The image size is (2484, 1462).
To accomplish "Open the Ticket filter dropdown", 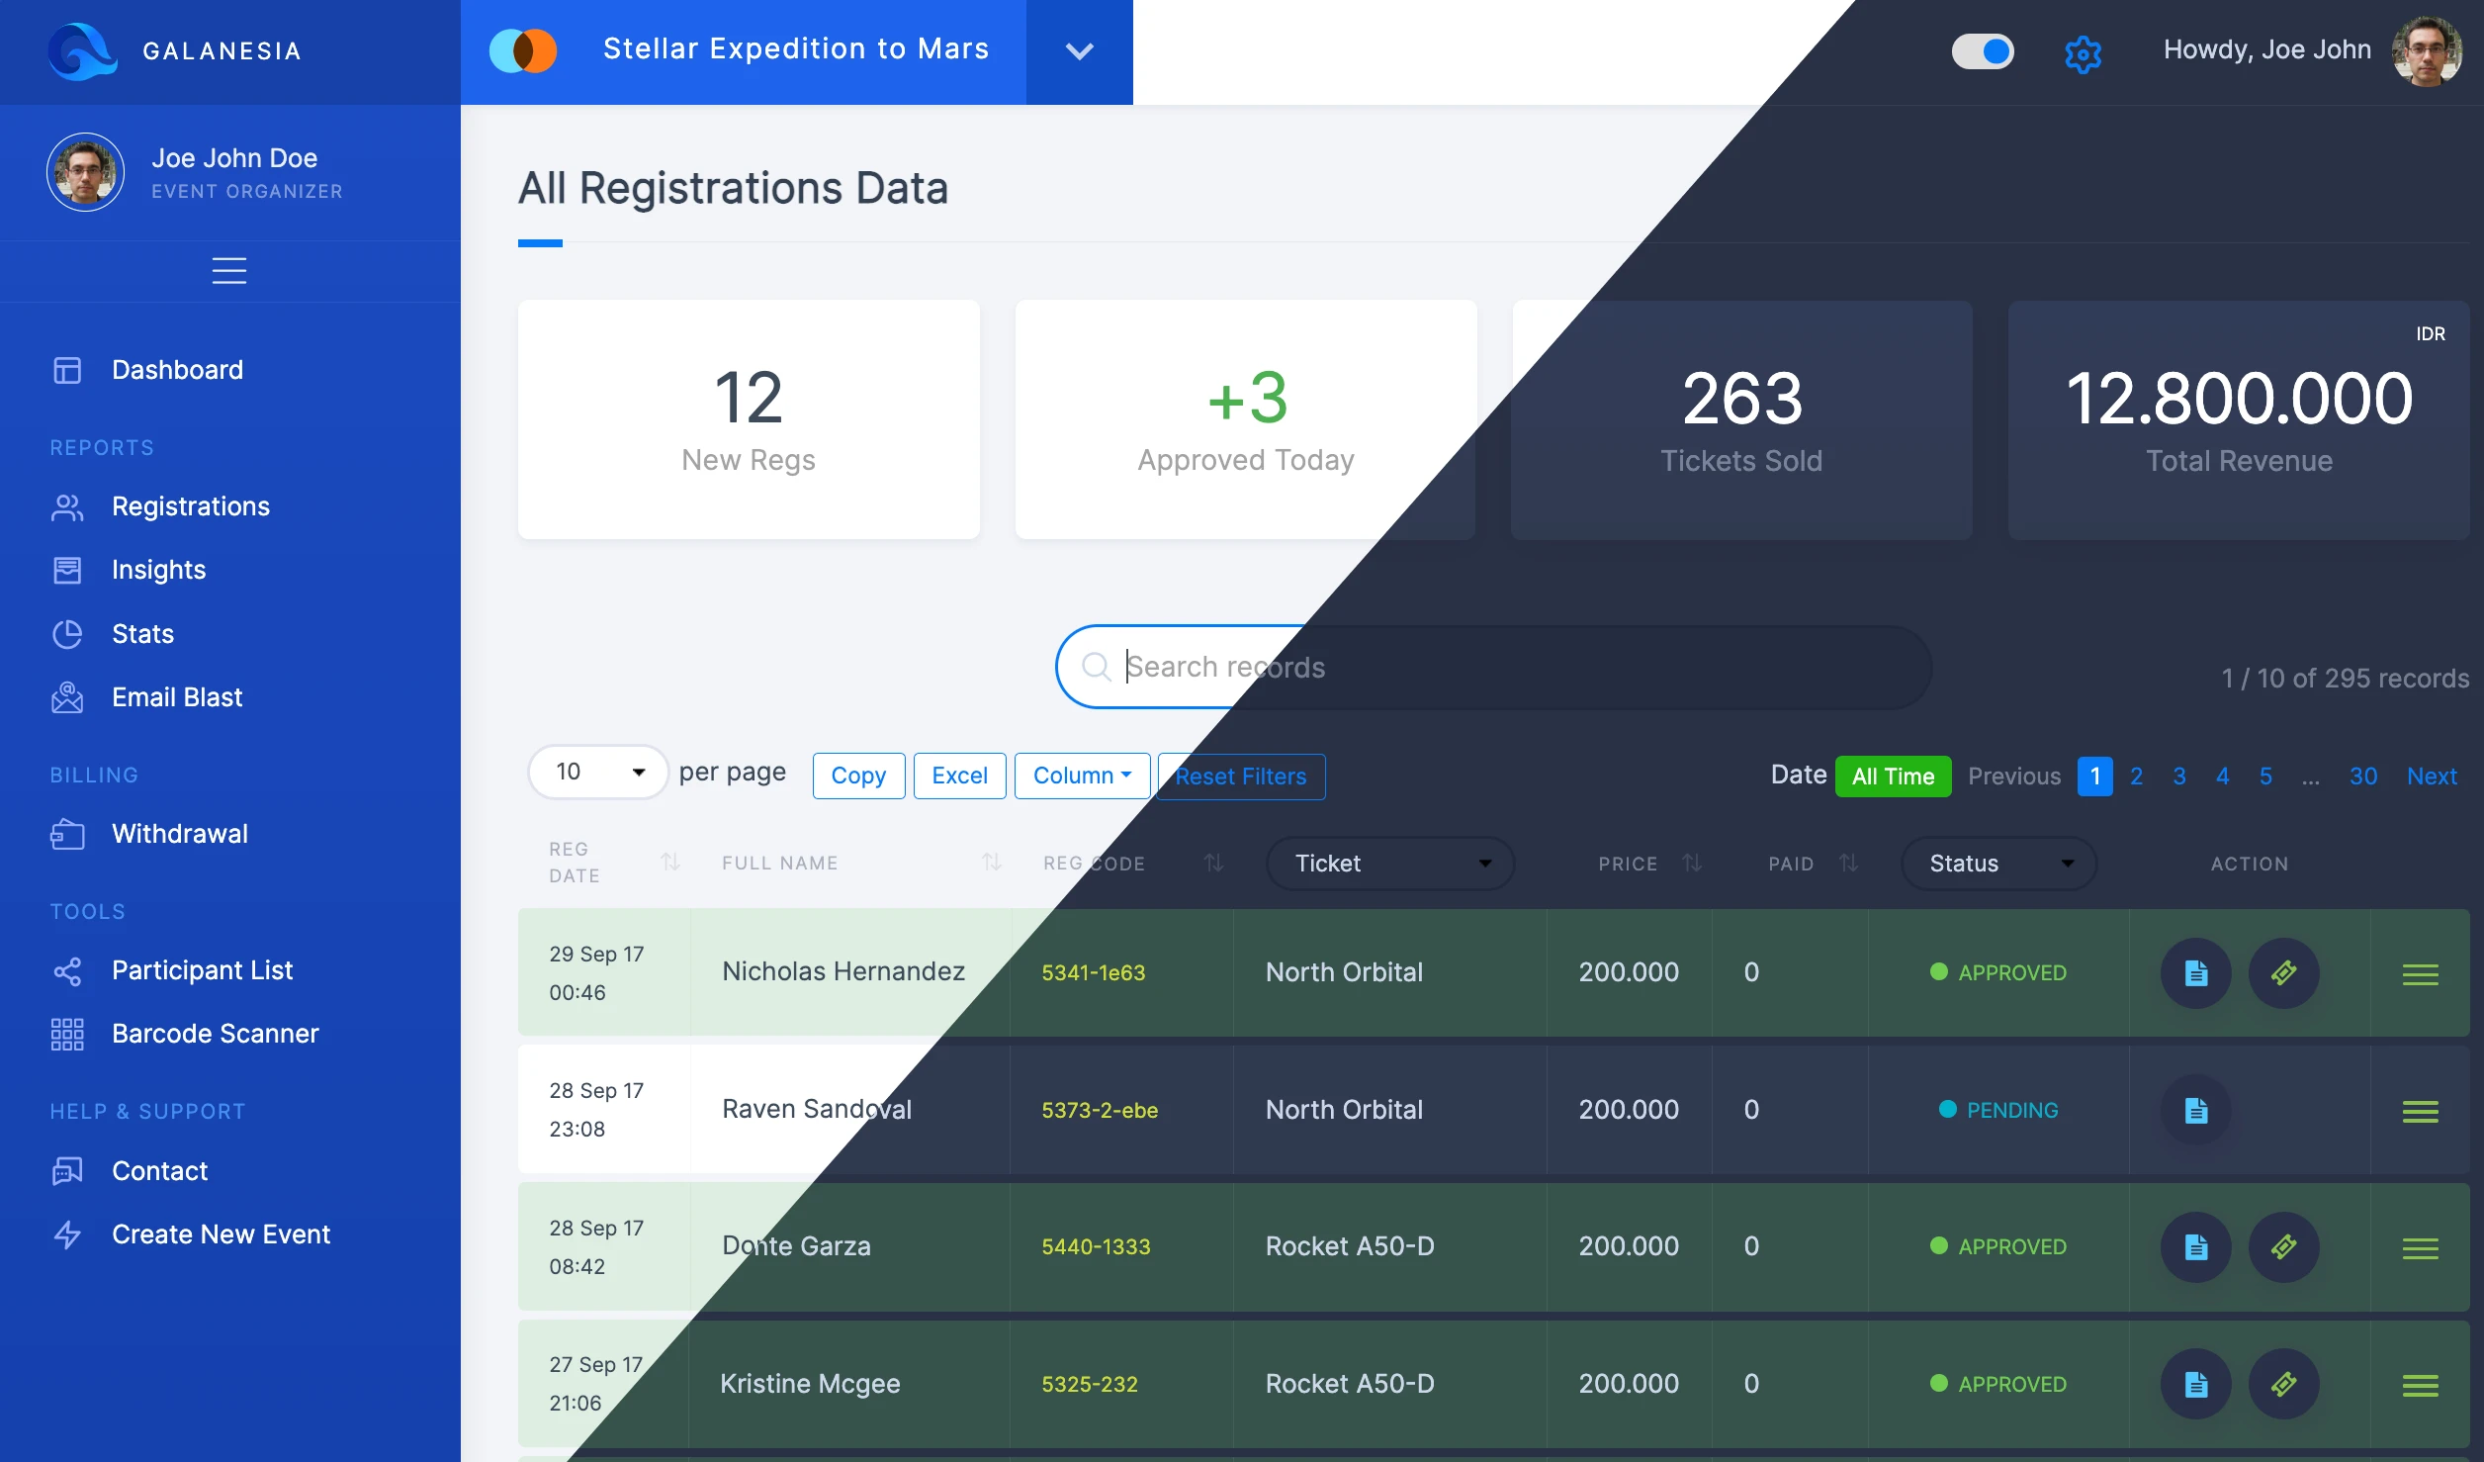I will pyautogui.click(x=1389, y=864).
